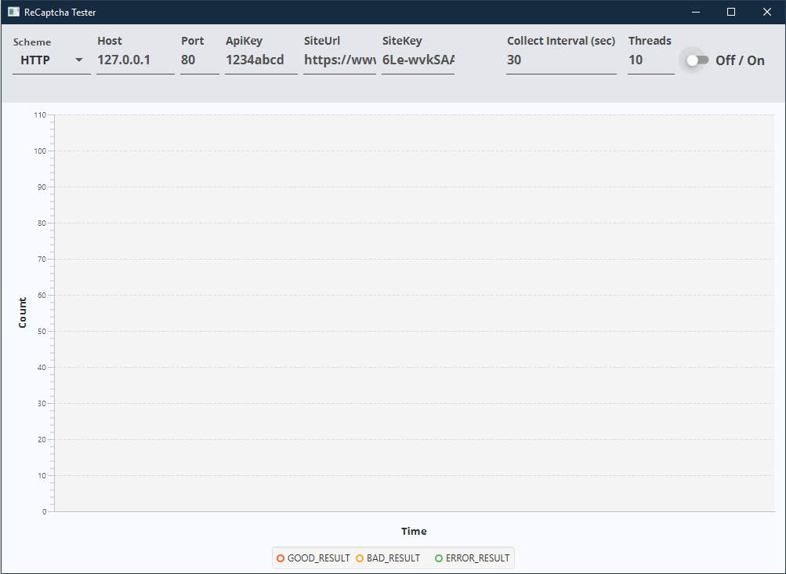Minimize the ReCaptcha Tester window
Image resolution: width=786 pixels, height=574 pixels.
click(x=695, y=13)
